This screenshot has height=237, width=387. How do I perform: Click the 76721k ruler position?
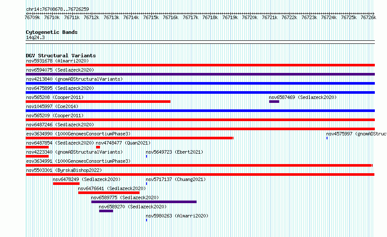[x=270, y=17]
